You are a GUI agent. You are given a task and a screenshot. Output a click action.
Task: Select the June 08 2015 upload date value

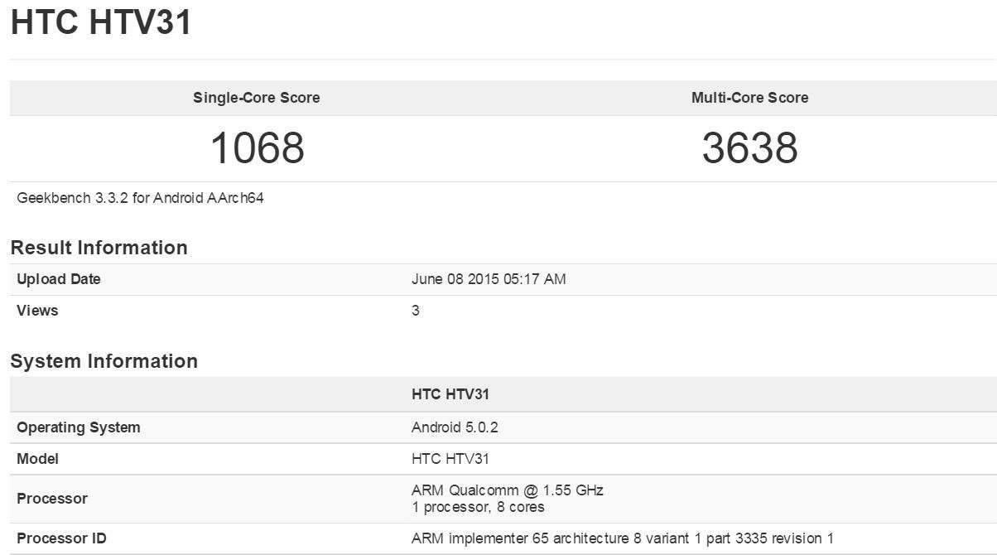tap(489, 279)
